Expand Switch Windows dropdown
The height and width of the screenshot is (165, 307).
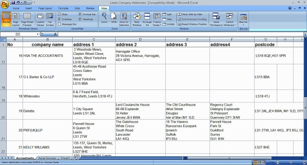pos(229,19)
